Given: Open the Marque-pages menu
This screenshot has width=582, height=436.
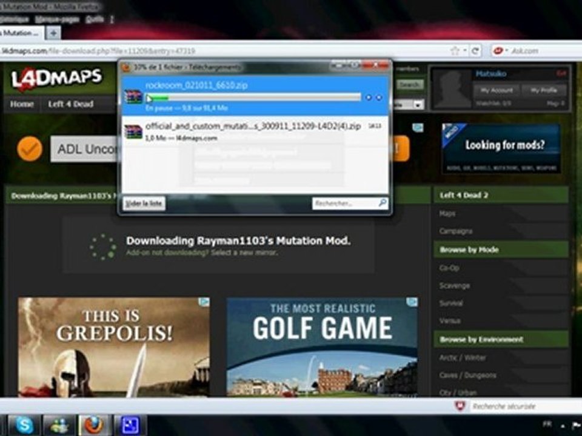Looking at the screenshot, I should (57, 19).
